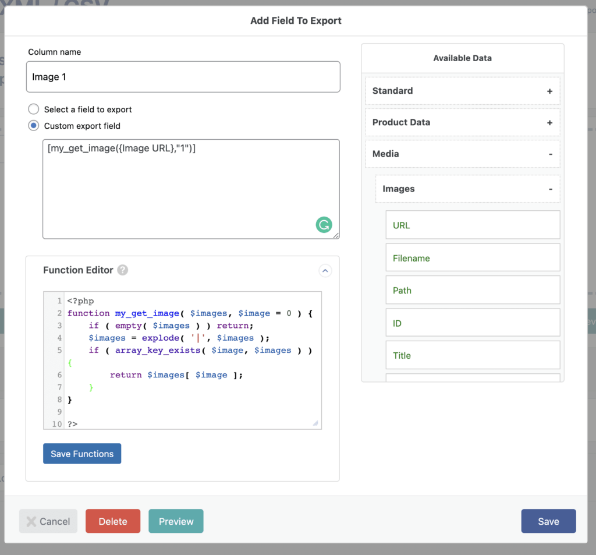Select the Filename image data field
Image resolution: width=596 pixels, height=555 pixels.
[472, 257]
